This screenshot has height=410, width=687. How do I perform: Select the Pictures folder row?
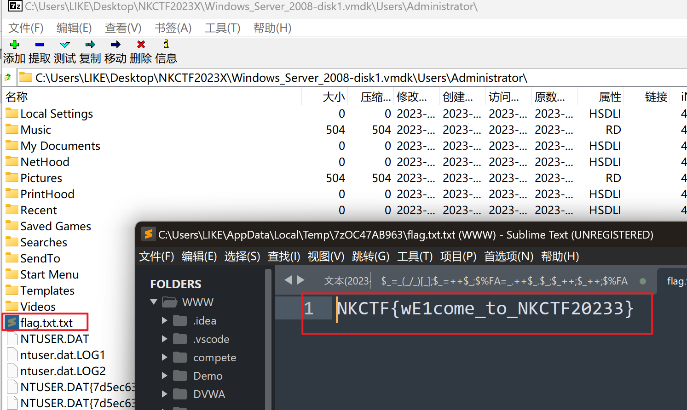41,178
